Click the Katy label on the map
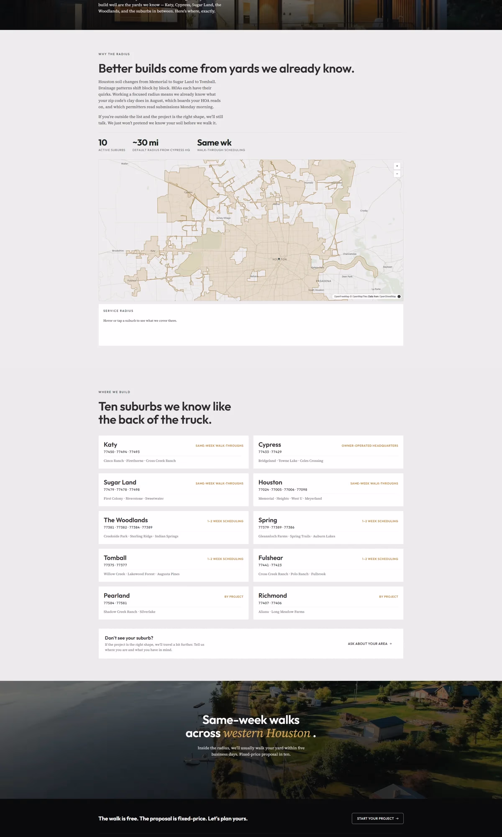 [x=153, y=251]
